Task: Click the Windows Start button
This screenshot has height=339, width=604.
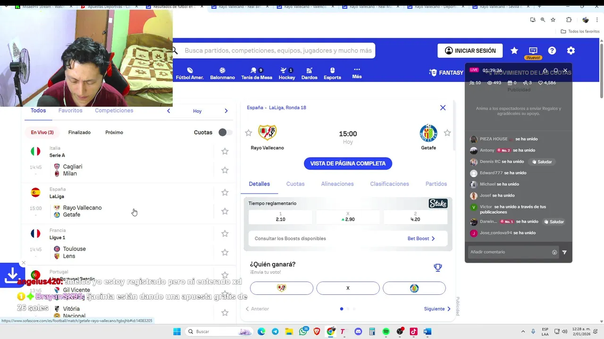Action: [x=177, y=331]
